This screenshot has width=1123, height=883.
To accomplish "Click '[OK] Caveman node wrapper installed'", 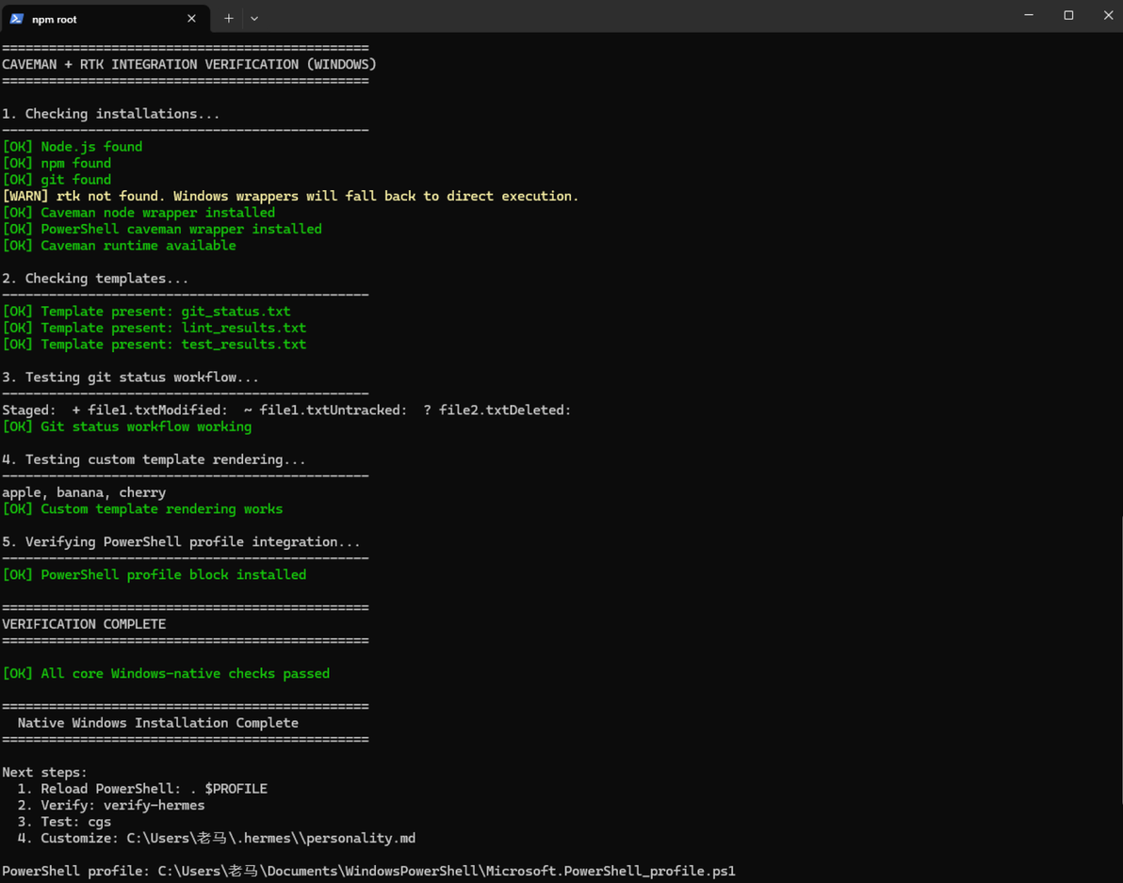I will 138,213.
